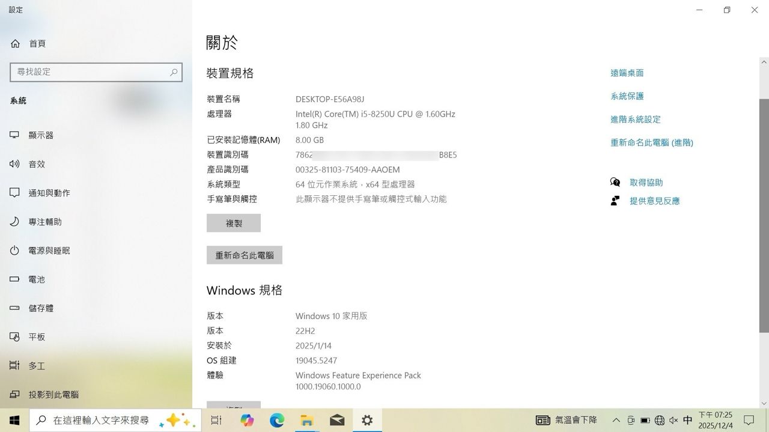This screenshot has width=769, height=432.
Task: Switch input mode via 中 IME indicator
Action: [688, 421]
